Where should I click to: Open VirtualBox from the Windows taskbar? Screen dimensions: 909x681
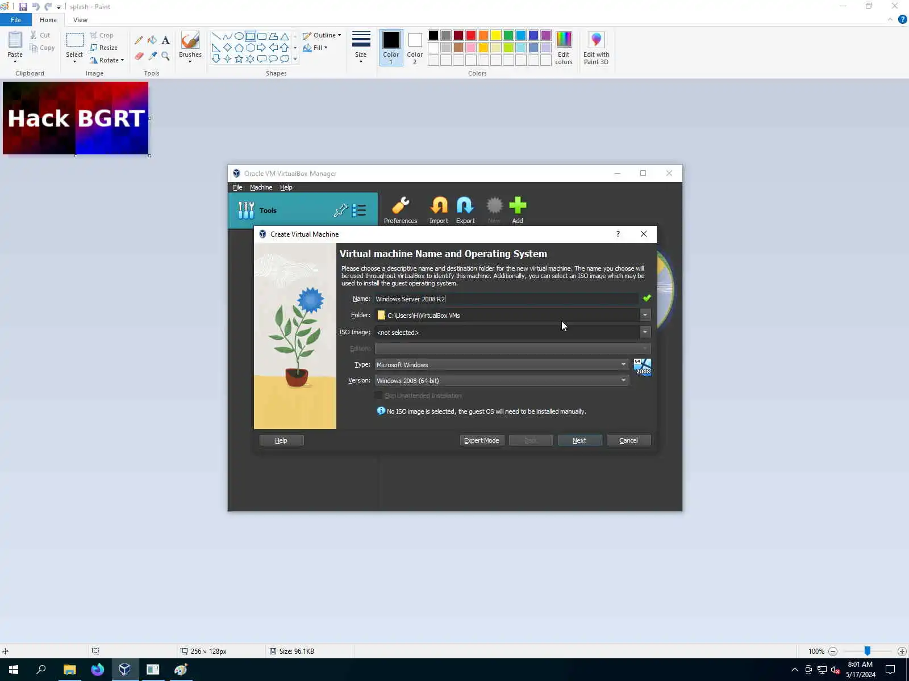(124, 670)
